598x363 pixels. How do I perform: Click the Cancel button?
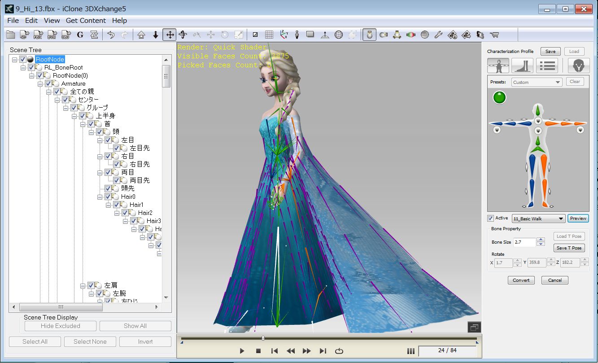(555, 280)
